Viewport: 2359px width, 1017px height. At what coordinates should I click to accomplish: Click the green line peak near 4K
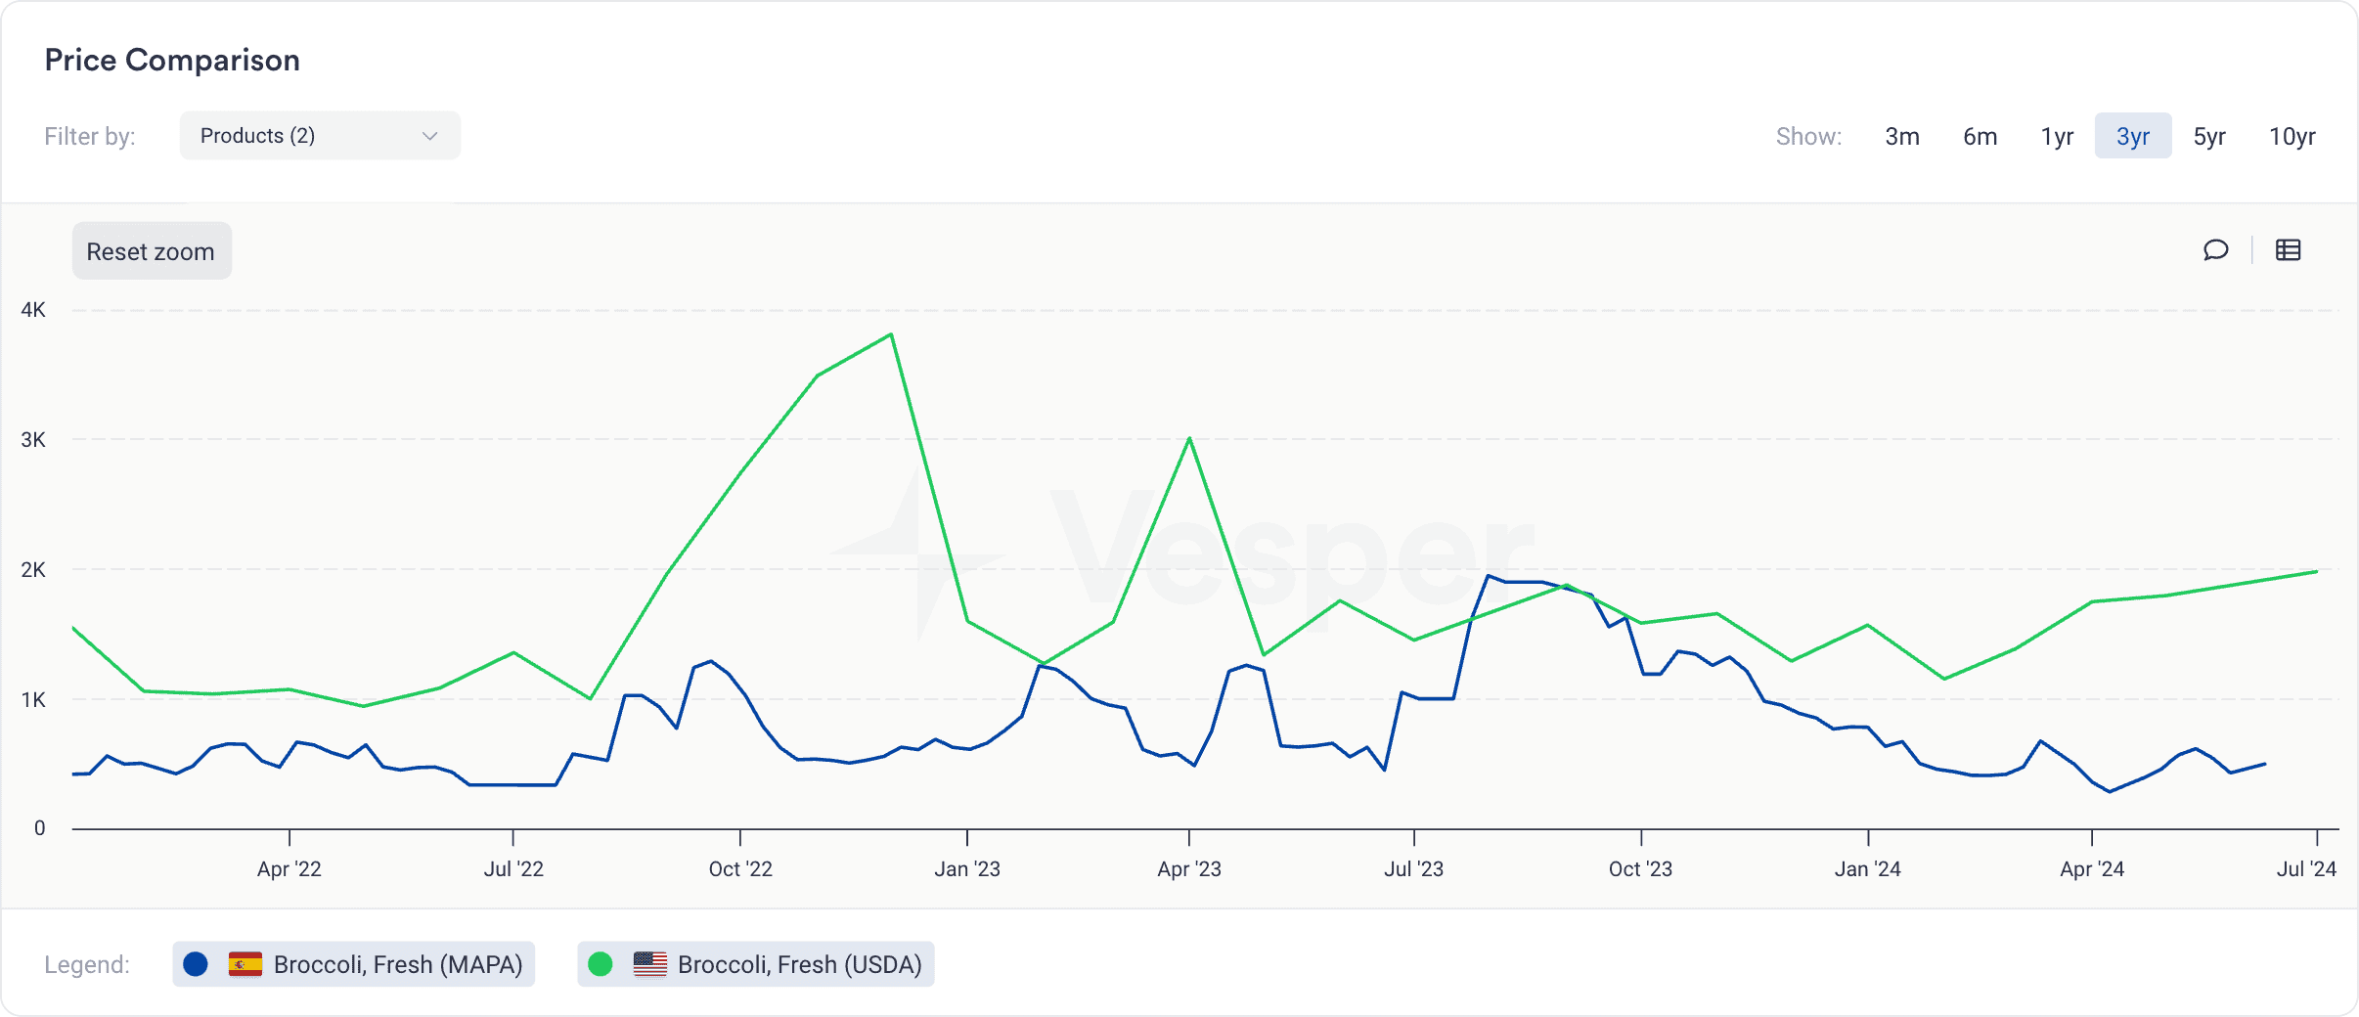click(x=891, y=334)
